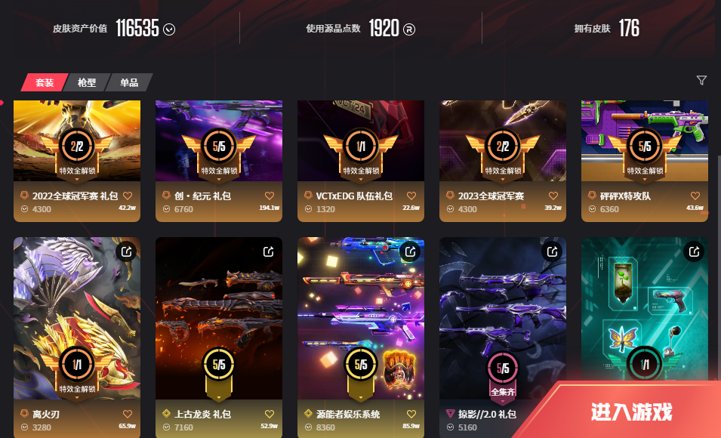The height and width of the screenshot is (438, 721).
Task: Click the VP currency icon beside 116535
Action: click(169, 29)
